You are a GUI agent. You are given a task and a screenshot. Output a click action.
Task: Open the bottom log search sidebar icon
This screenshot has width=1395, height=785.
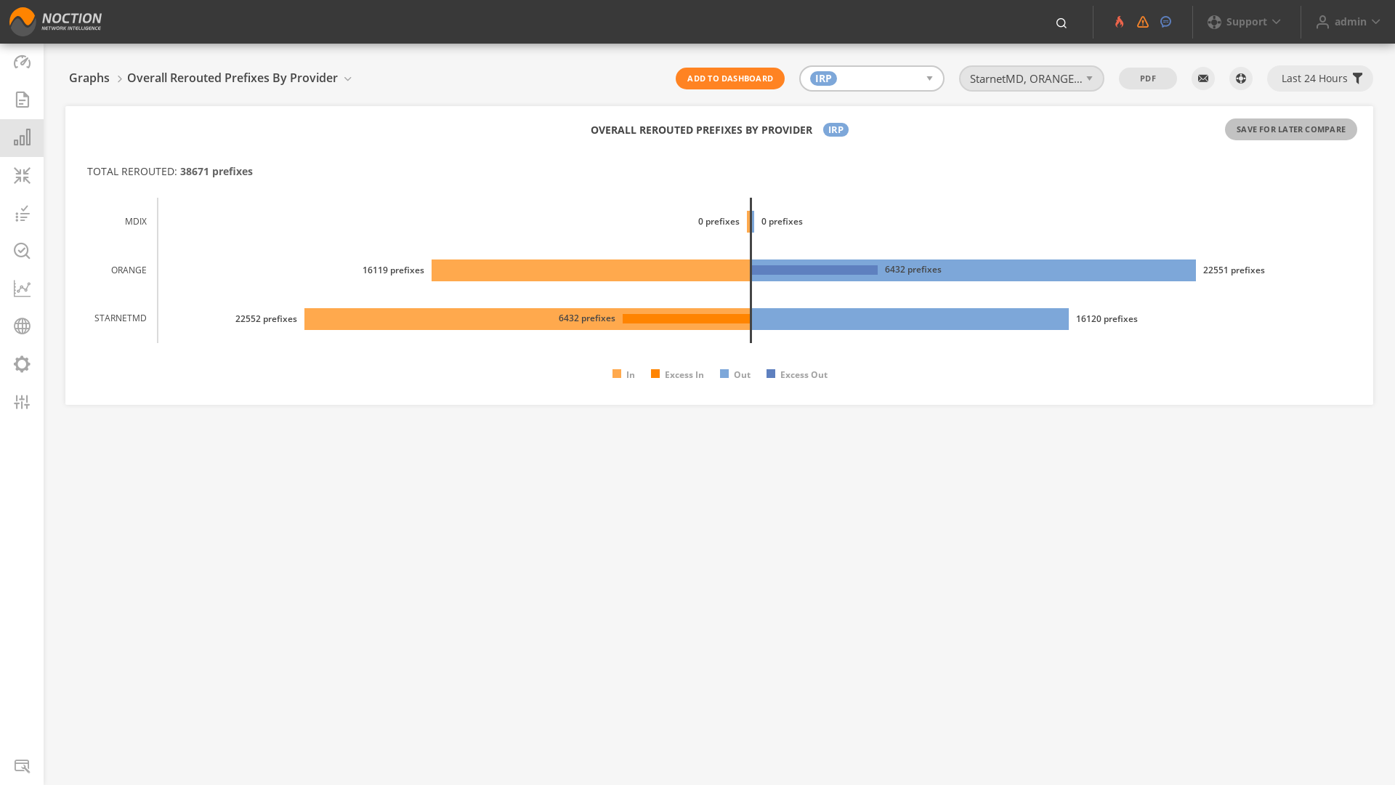pos(22,766)
